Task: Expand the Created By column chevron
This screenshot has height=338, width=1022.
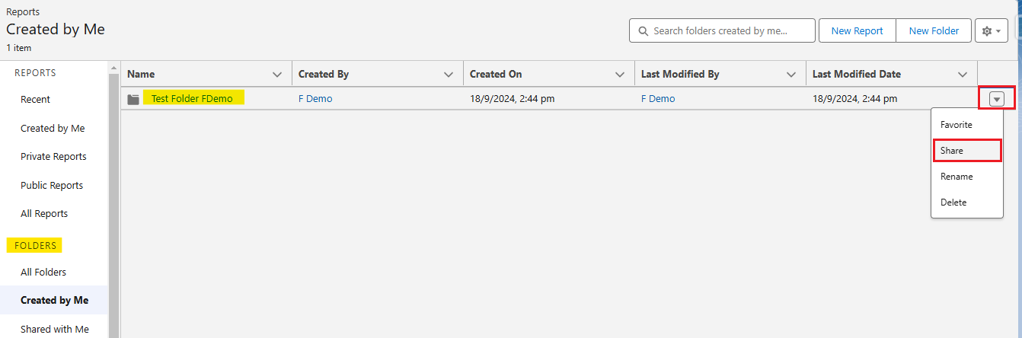Action: click(x=449, y=75)
